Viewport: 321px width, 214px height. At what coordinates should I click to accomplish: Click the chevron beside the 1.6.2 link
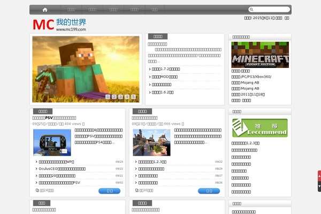pyautogui.click(x=150, y=93)
